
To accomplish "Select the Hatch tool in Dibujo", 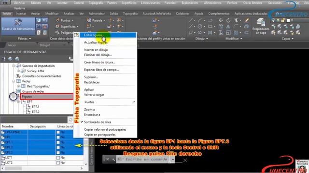I will [x=211, y=33].
